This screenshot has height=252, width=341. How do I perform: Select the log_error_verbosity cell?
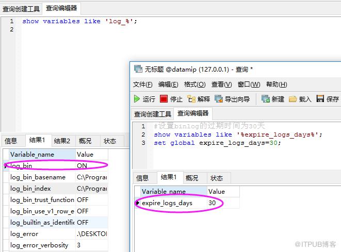click(42, 245)
